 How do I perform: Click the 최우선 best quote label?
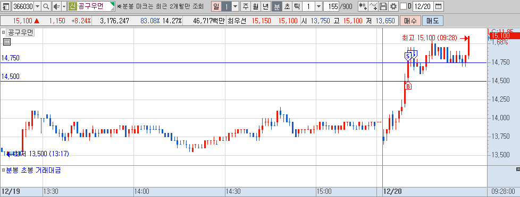pyautogui.click(x=237, y=21)
